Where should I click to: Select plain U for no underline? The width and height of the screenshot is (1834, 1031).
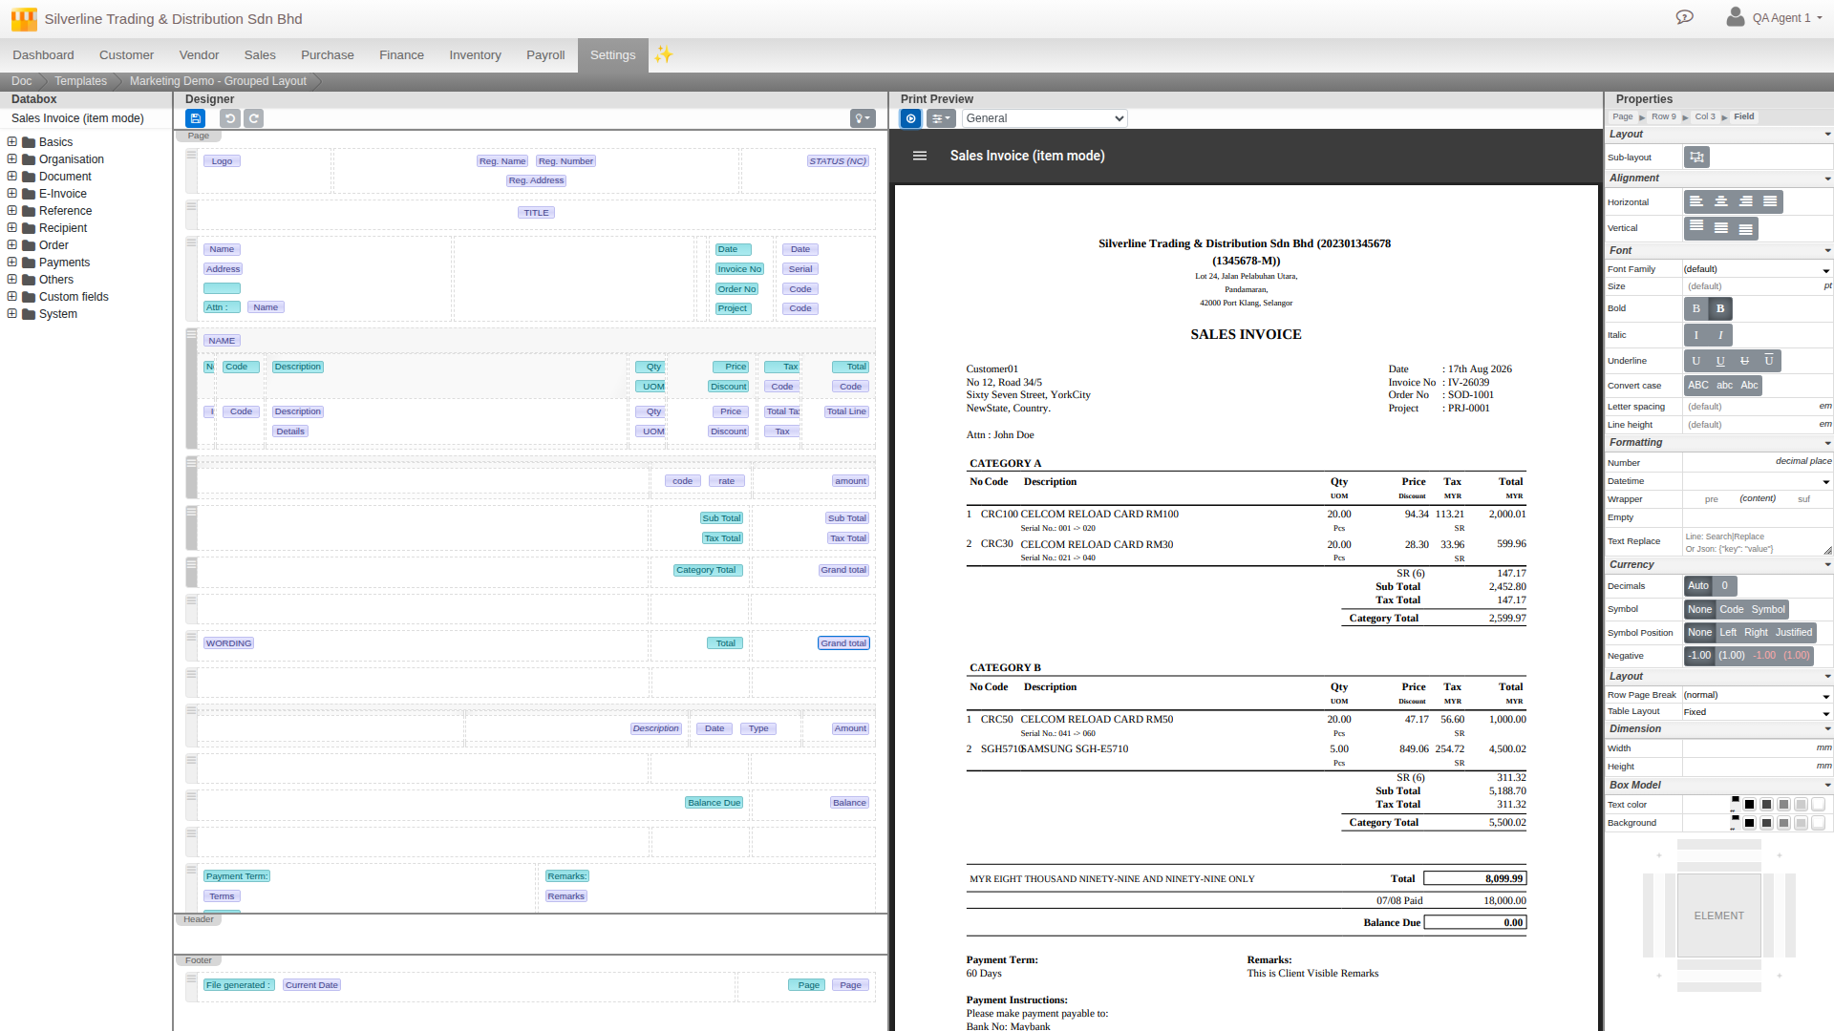coord(1696,361)
